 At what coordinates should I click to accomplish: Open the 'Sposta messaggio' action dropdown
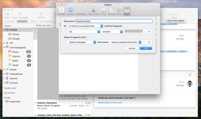pyautogui.click(x=82, y=42)
